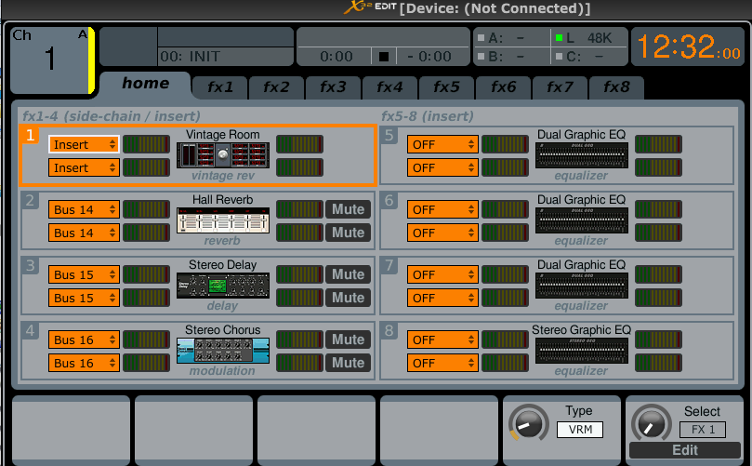Click the yellow channel color strip
Image resolution: width=752 pixels, height=466 pixels.
tap(91, 60)
